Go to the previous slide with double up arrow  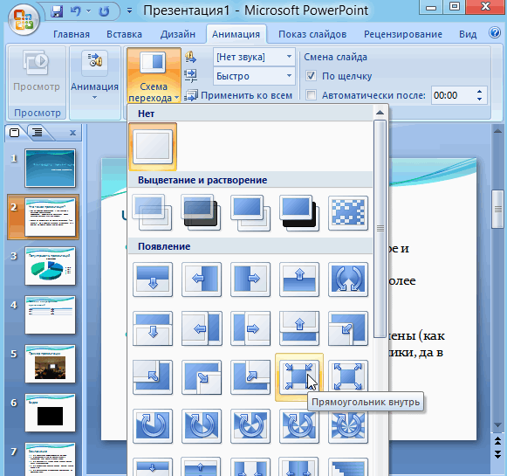click(498, 441)
